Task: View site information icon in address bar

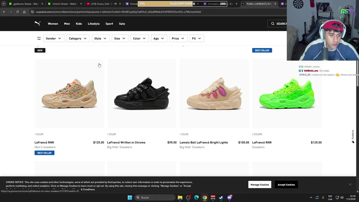Action: click(x=33, y=12)
